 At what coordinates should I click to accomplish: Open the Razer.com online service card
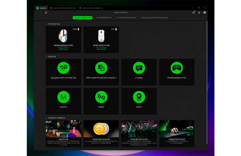[x=63, y=133]
